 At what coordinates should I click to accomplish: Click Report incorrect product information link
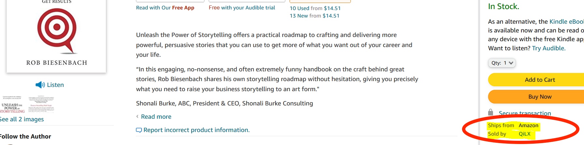click(x=196, y=130)
